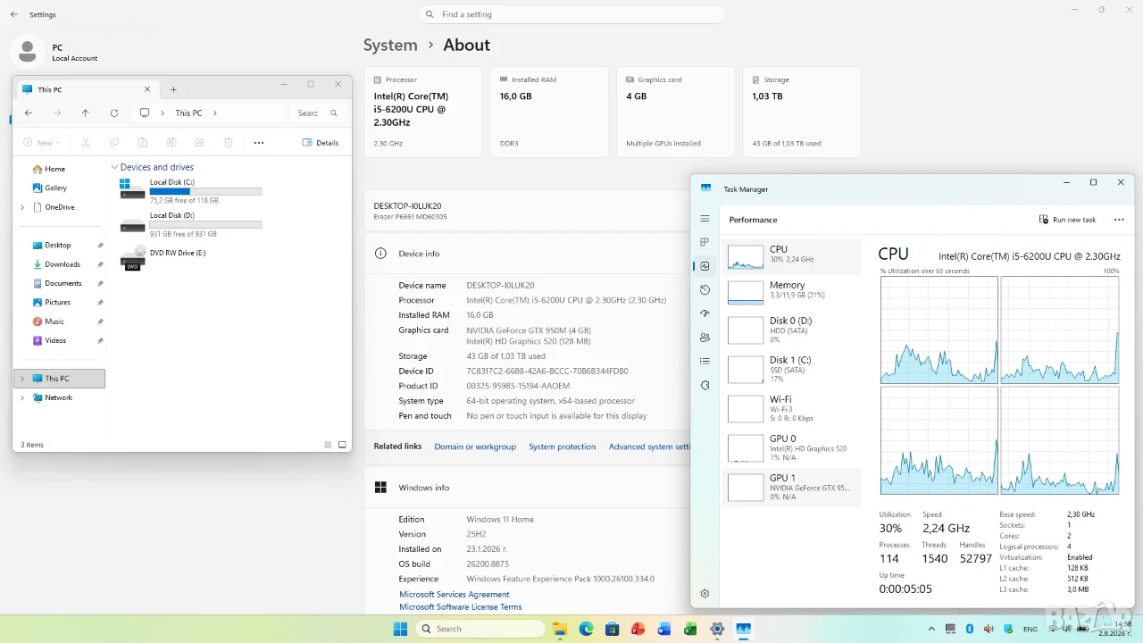The width and height of the screenshot is (1143, 643).
Task: Select Local Disk (D:) drive
Action: (190, 224)
